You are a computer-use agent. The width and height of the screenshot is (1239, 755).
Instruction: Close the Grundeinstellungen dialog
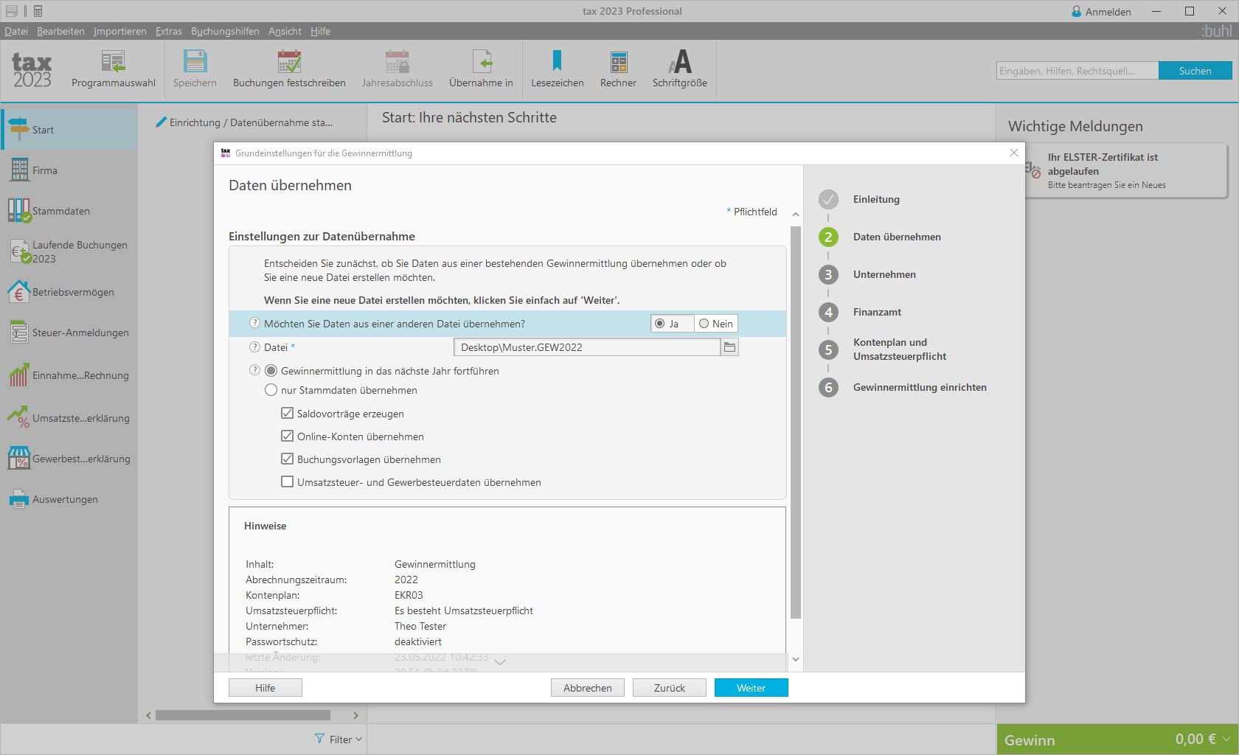1014,153
